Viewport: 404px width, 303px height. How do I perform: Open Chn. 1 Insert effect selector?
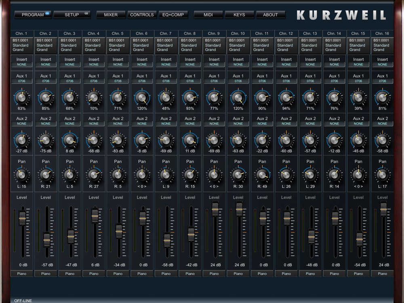[22, 64]
